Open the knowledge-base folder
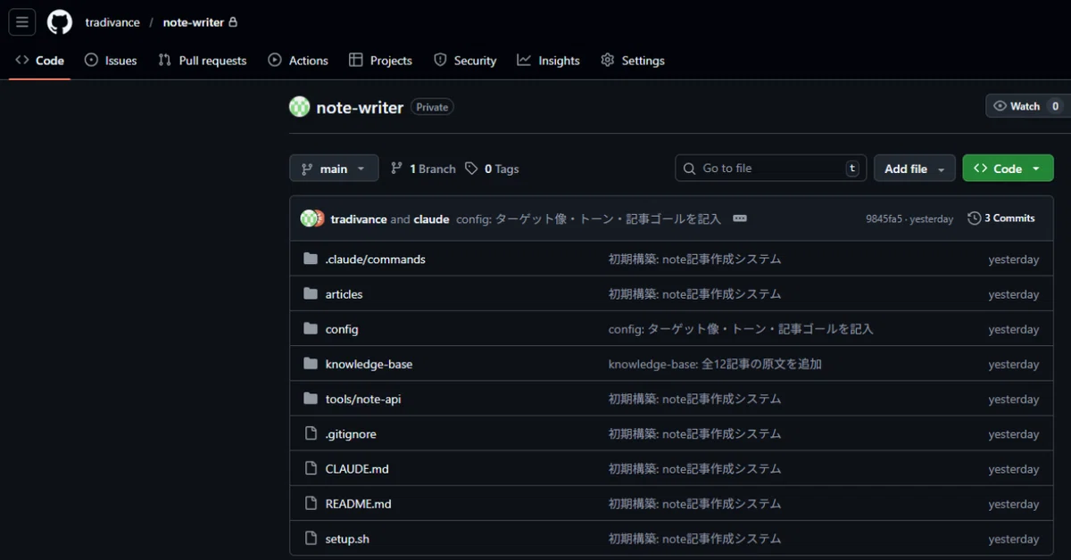 tap(369, 364)
